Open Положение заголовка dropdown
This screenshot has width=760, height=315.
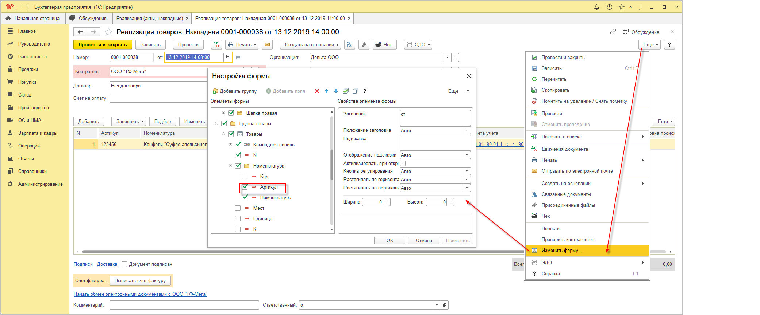tap(467, 130)
